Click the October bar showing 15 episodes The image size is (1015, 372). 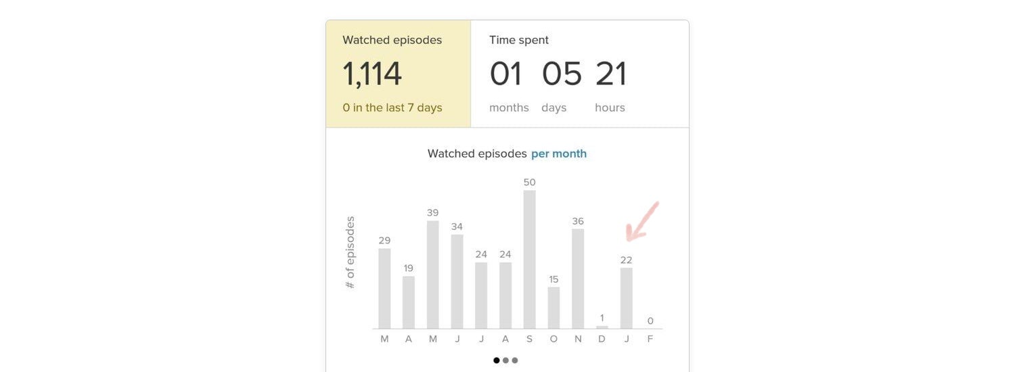tap(554, 308)
